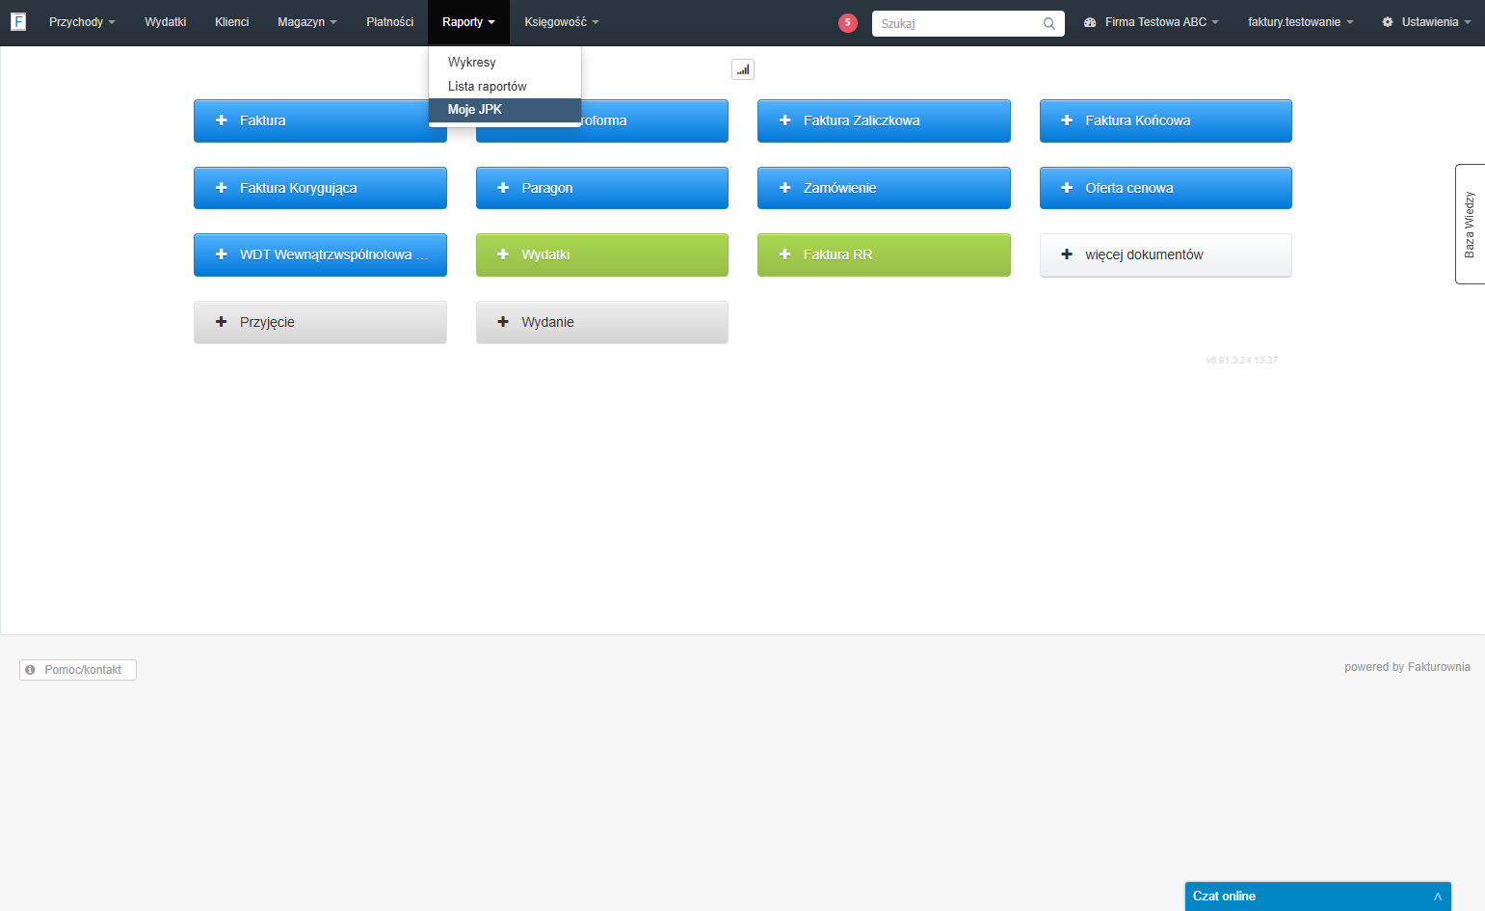The image size is (1485, 911).
Task: Click the plus icon on Faktura RR
Action: click(x=784, y=255)
